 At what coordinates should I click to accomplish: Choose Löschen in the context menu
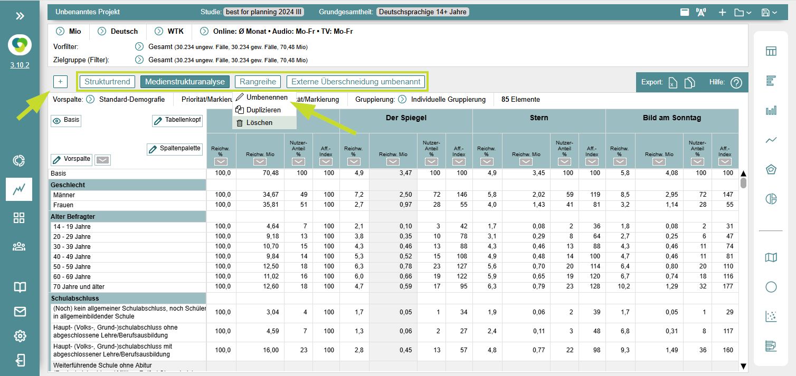pyautogui.click(x=259, y=123)
